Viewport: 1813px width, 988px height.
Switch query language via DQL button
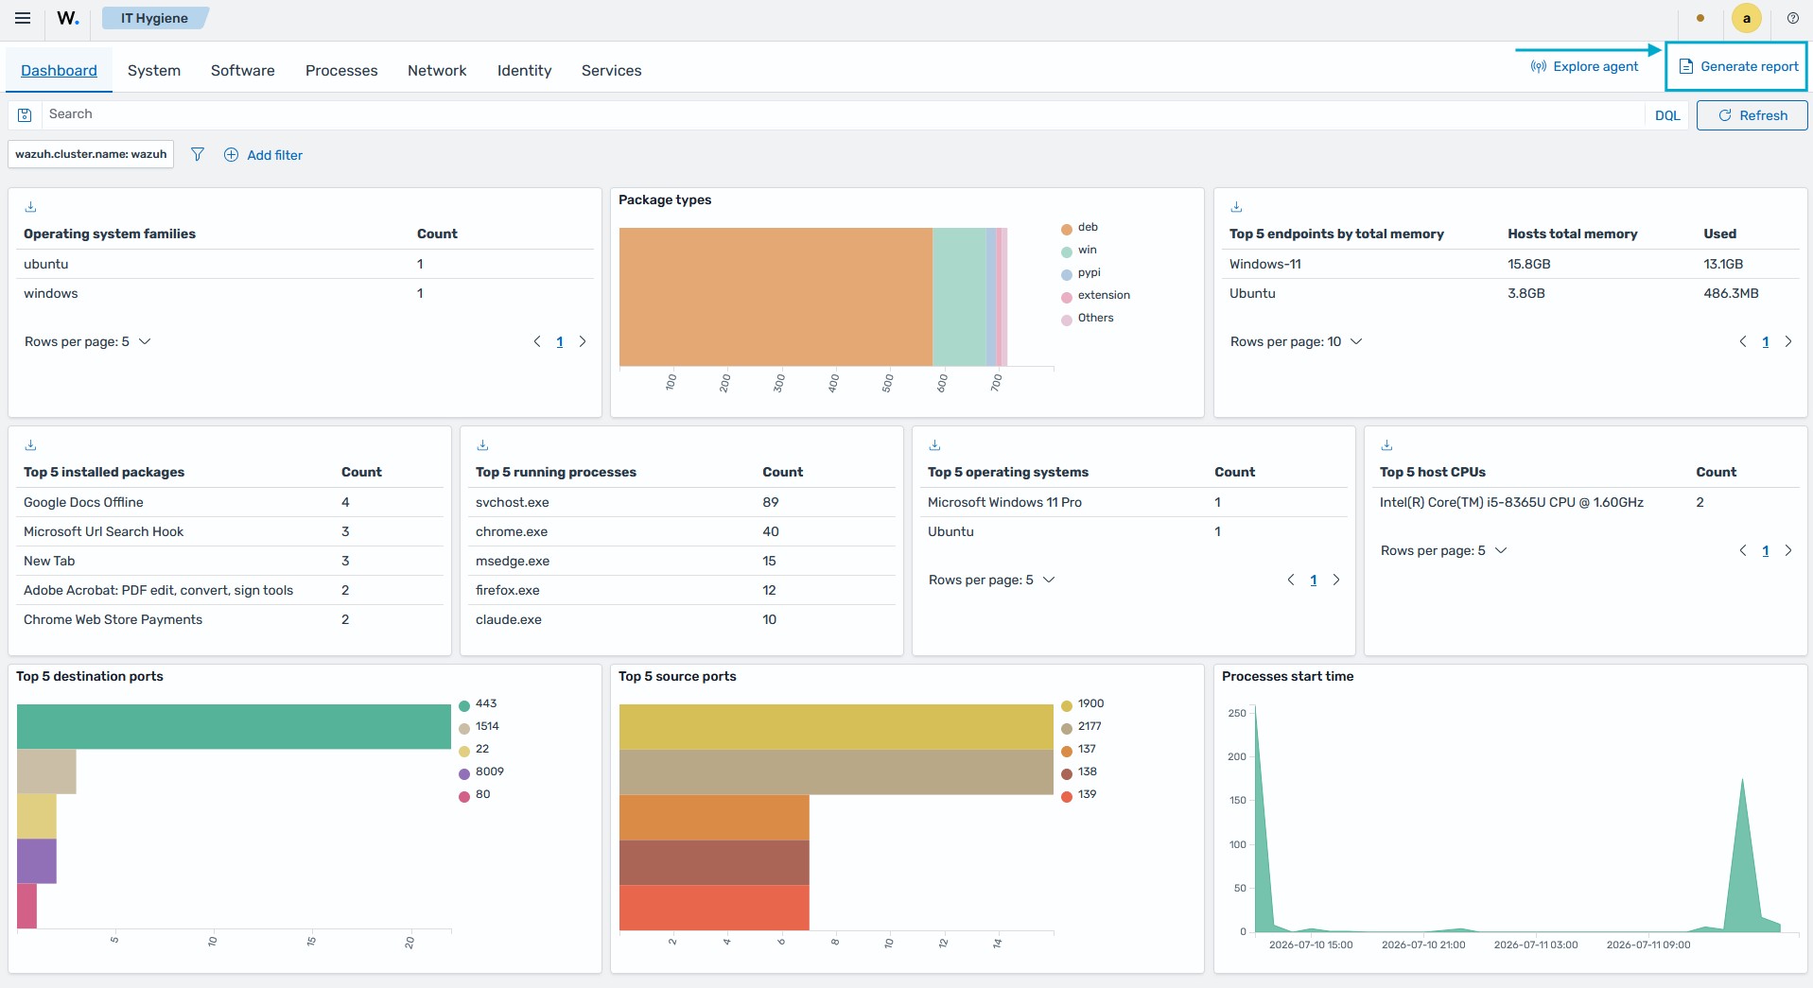point(1667,115)
